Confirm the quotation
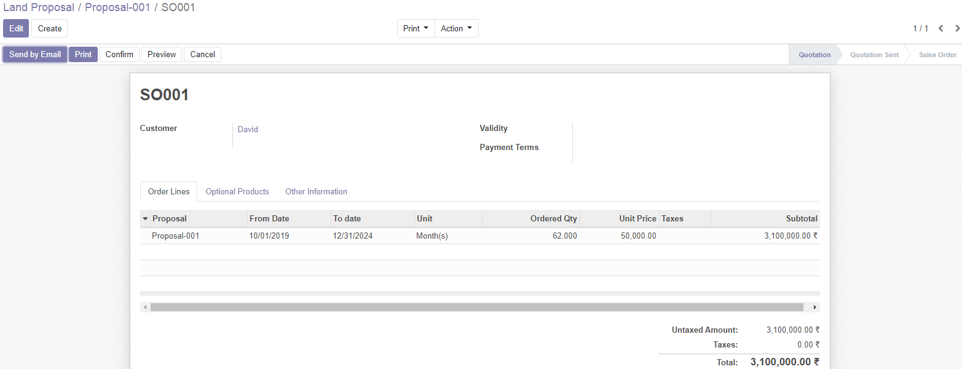 (x=119, y=55)
